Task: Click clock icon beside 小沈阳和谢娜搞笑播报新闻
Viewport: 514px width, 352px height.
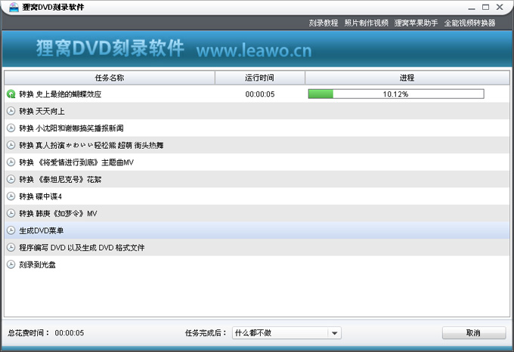Action: (x=11, y=128)
